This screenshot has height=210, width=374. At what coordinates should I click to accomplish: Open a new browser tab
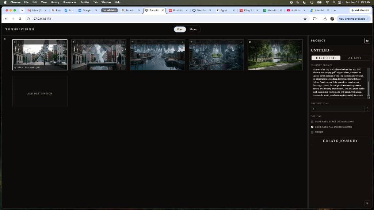(335, 10)
